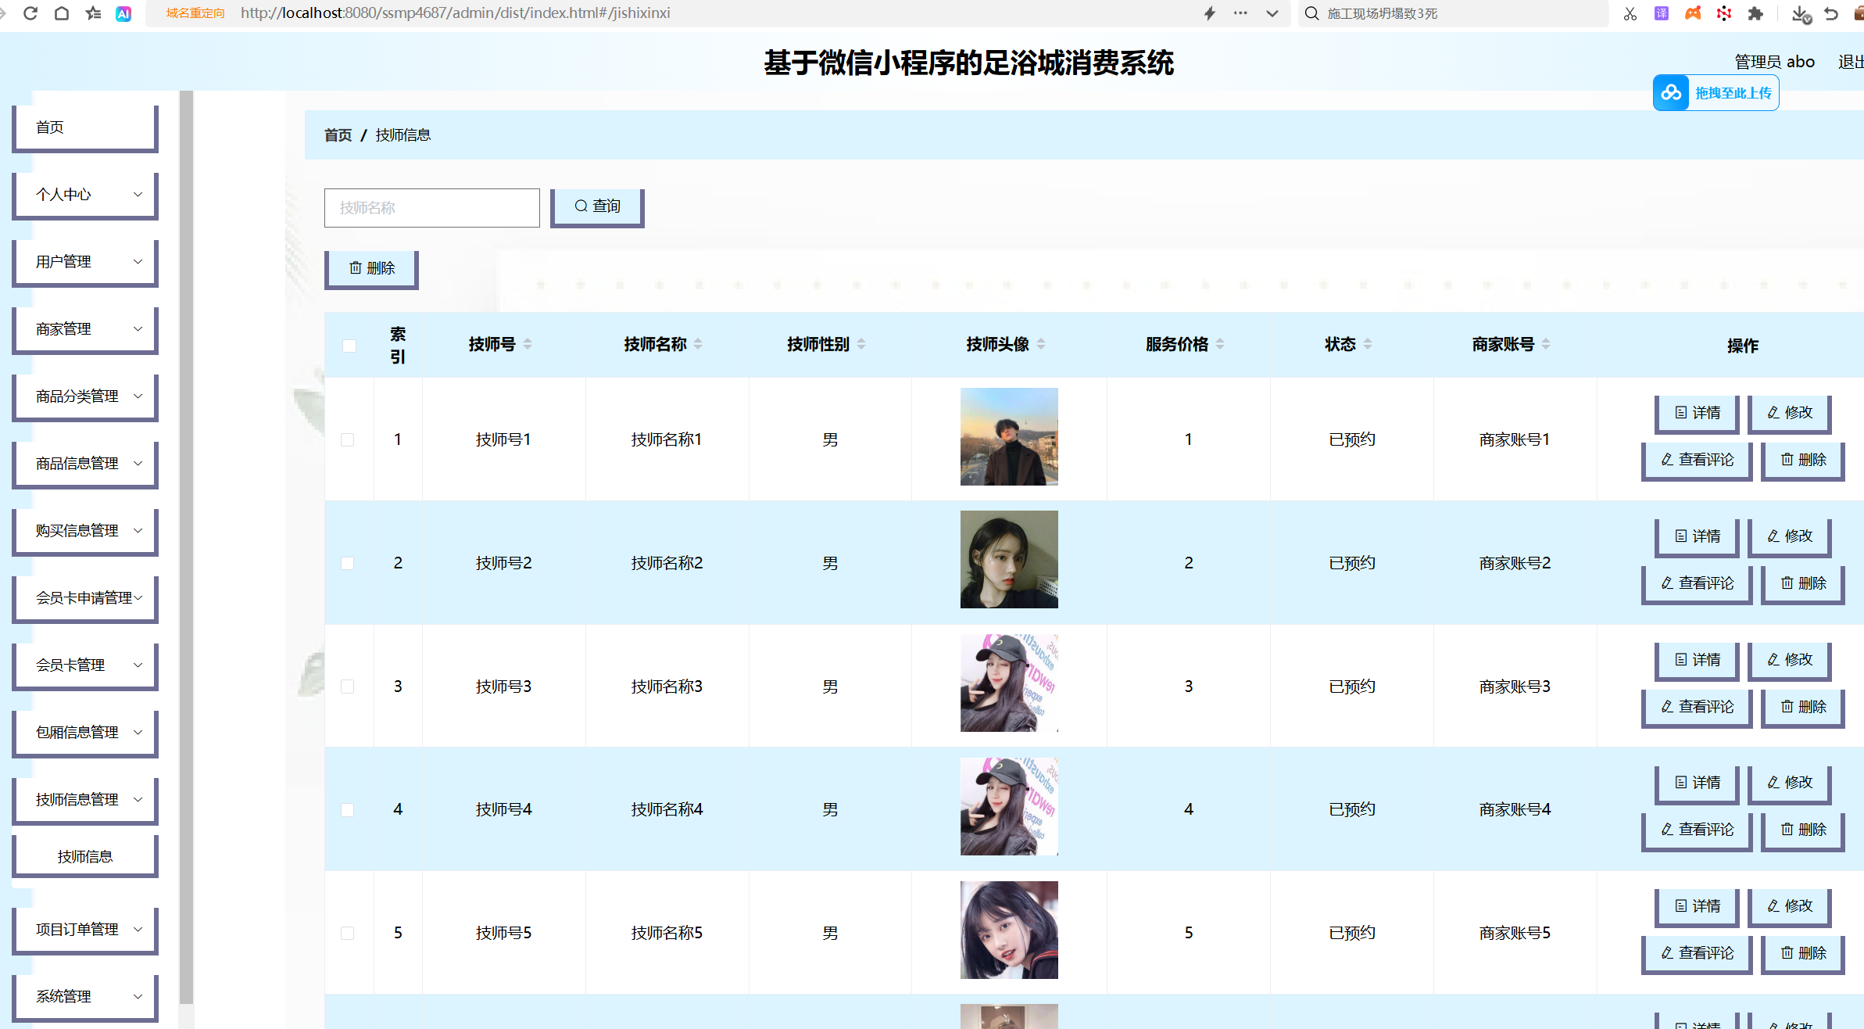Open the browser downloads icon
Image resolution: width=1864 pixels, height=1029 pixels.
pos(1801,14)
